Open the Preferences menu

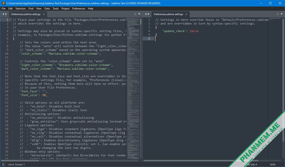79,9
